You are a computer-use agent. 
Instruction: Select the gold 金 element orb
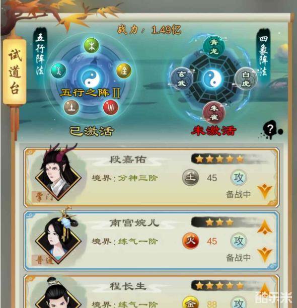pos(124,71)
